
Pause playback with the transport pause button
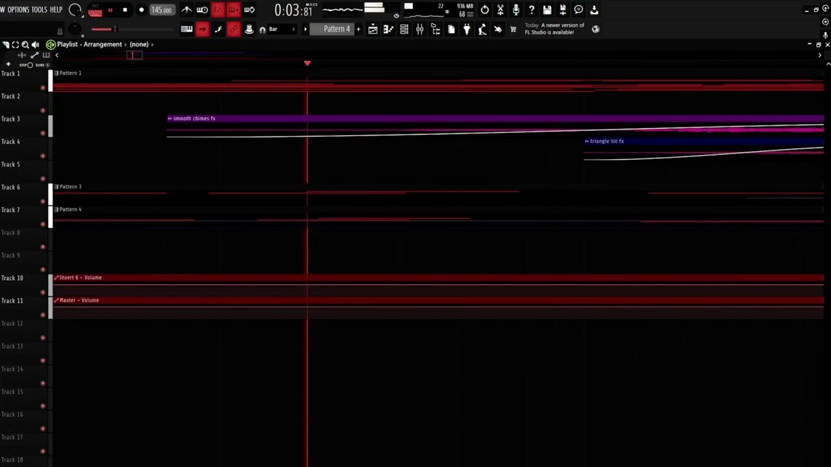110,10
